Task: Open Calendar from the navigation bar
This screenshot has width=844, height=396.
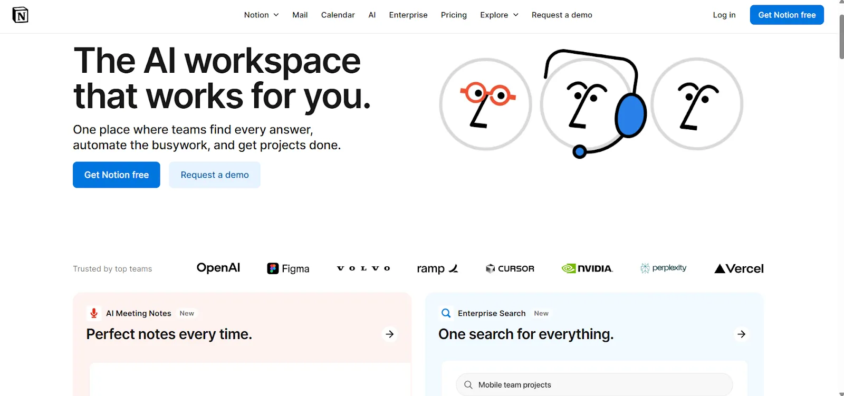Action: tap(338, 15)
